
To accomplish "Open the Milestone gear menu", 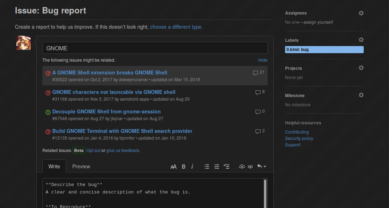I will coord(361,95).
